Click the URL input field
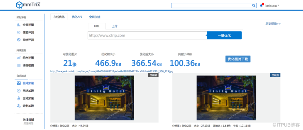Image resolution: width=303 pixels, height=130 pixels. [x=148, y=35]
